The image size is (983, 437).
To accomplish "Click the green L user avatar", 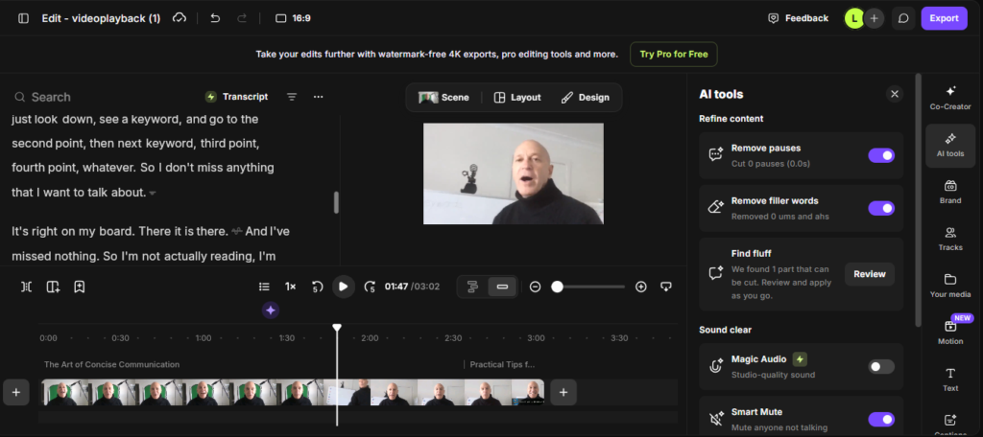I will pyautogui.click(x=853, y=18).
